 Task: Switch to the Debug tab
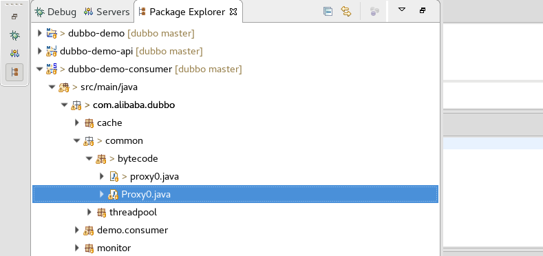click(56, 12)
